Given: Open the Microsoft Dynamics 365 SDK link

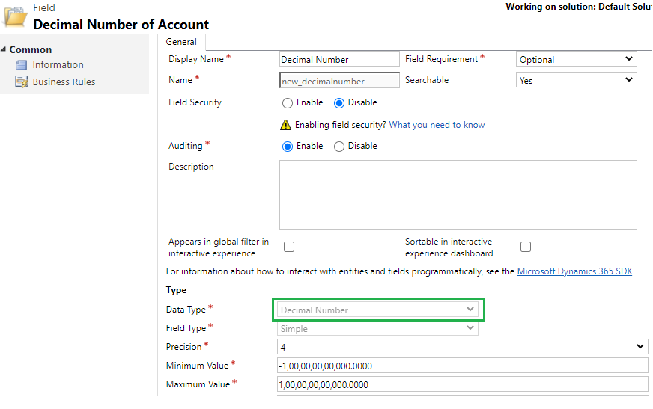Looking at the screenshot, I should (574, 271).
